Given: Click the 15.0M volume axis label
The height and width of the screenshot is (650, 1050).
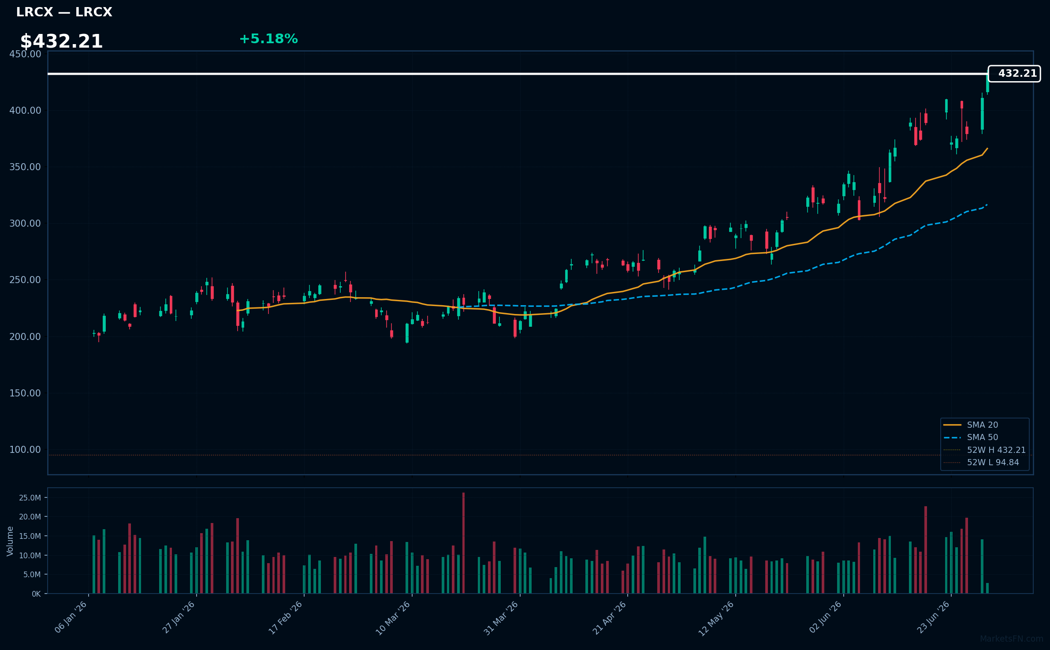Looking at the screenshot, I should coord(30,536).
